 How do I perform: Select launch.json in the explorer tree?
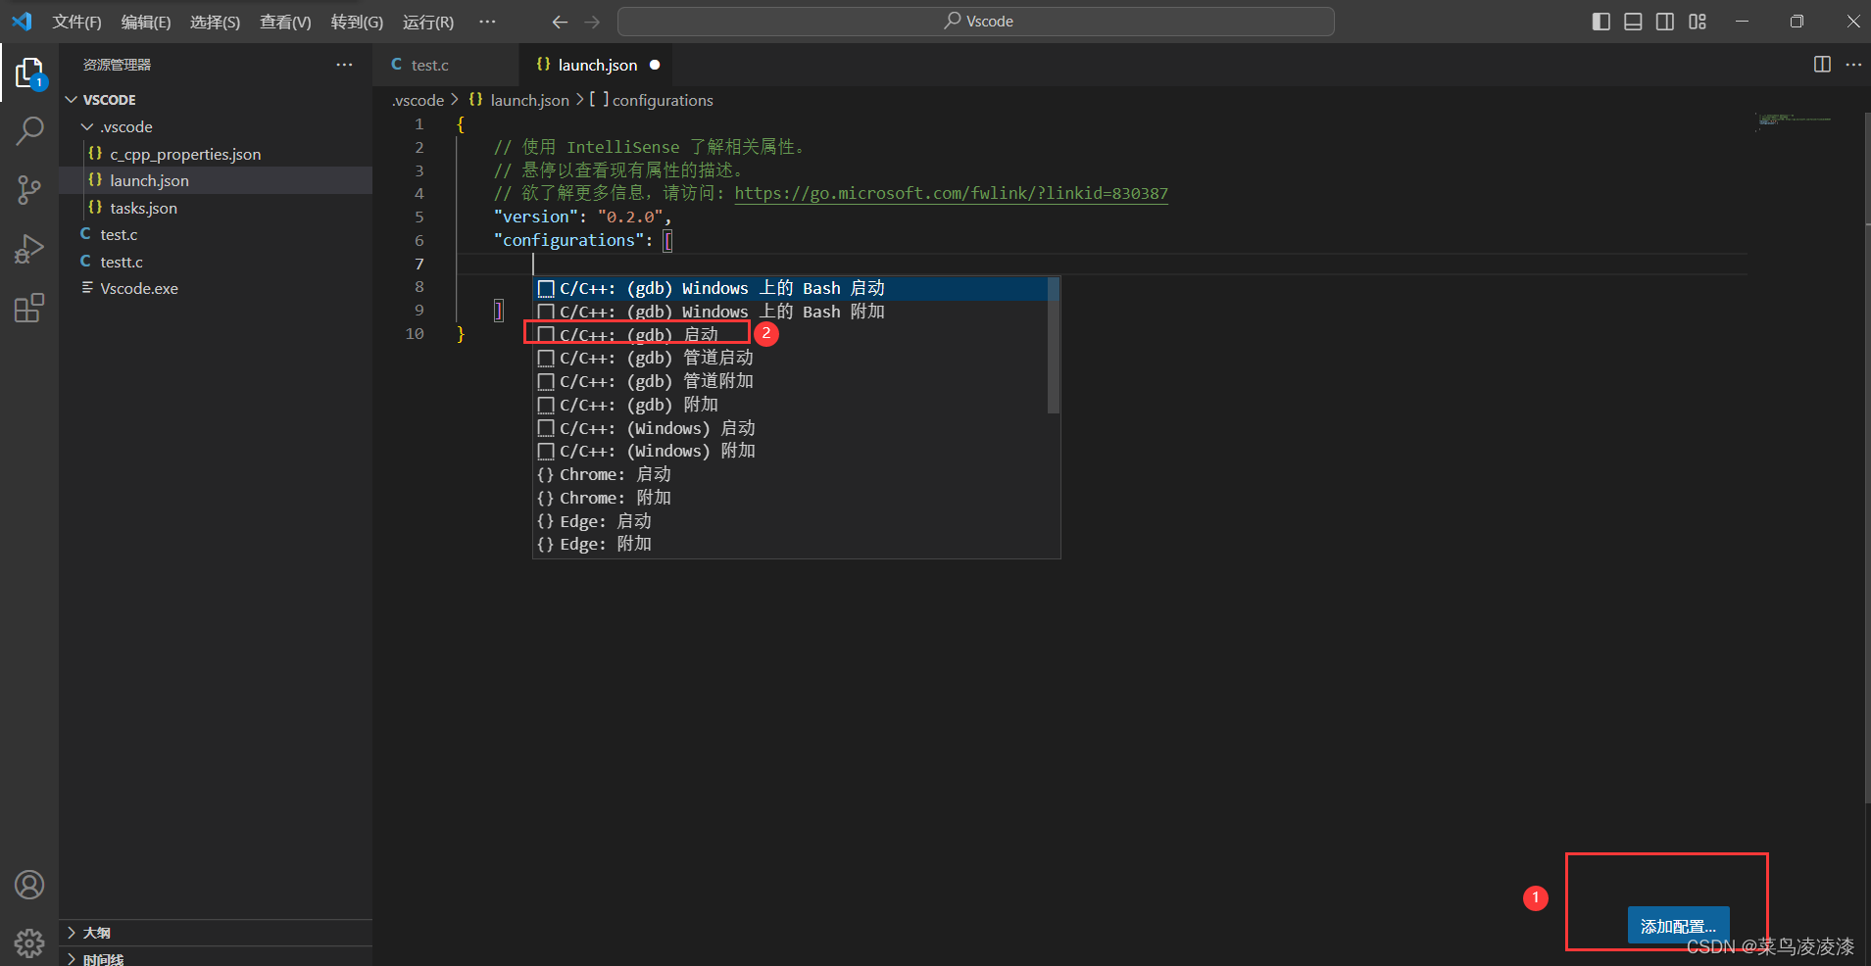tap(216, 180)
